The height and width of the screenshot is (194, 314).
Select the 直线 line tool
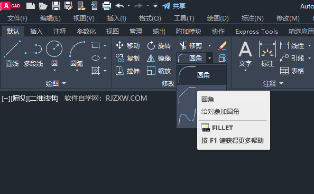click(x=12, y=54)
